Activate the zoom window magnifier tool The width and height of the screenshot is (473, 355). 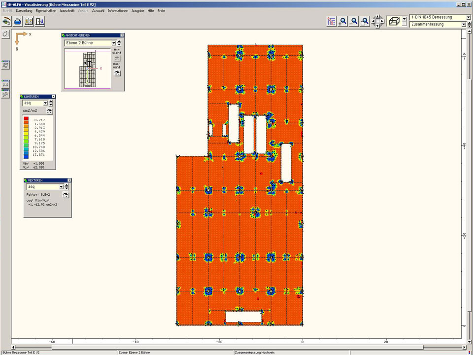click(365, 21)
